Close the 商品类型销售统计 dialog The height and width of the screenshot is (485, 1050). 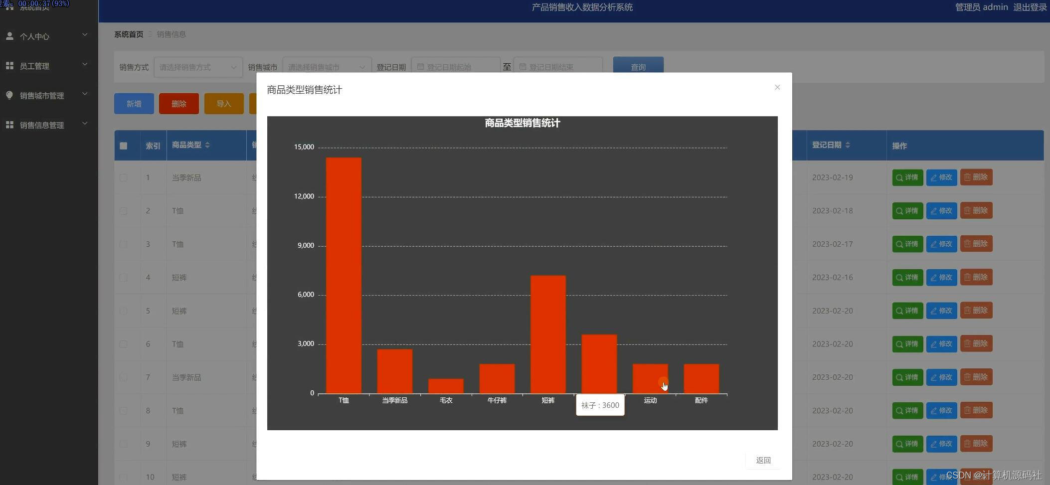click(777, 87)
